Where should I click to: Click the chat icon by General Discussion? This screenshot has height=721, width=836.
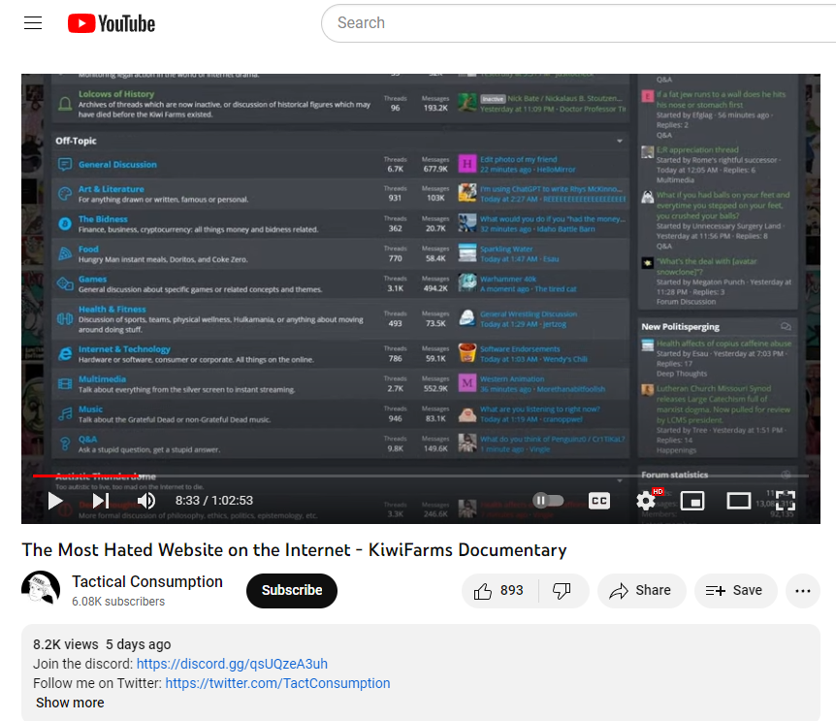click(x=65, y=164)
